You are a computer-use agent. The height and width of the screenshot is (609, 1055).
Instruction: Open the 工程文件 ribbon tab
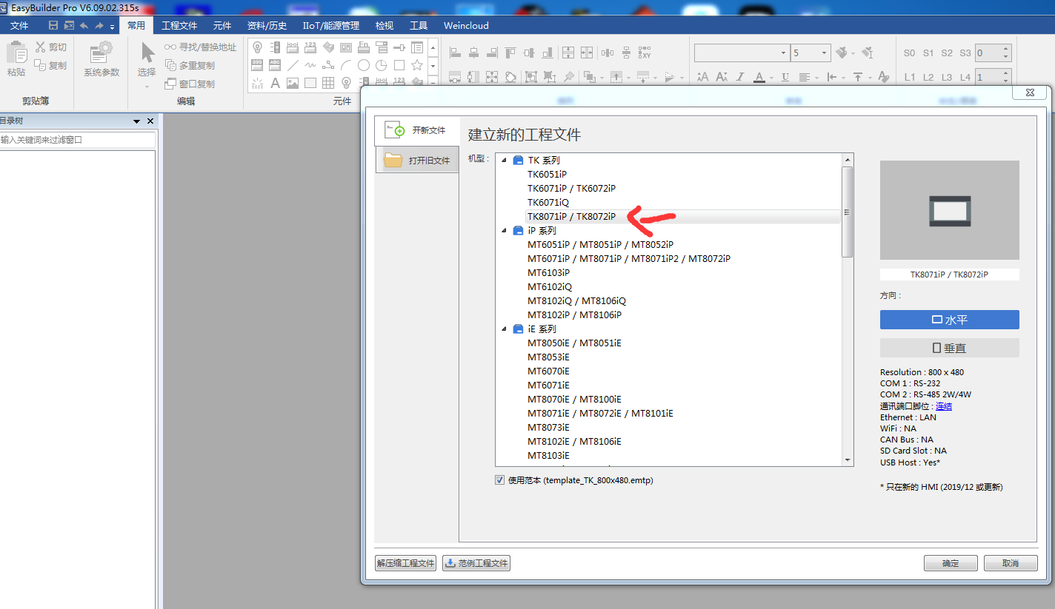(x=179, y=25)
